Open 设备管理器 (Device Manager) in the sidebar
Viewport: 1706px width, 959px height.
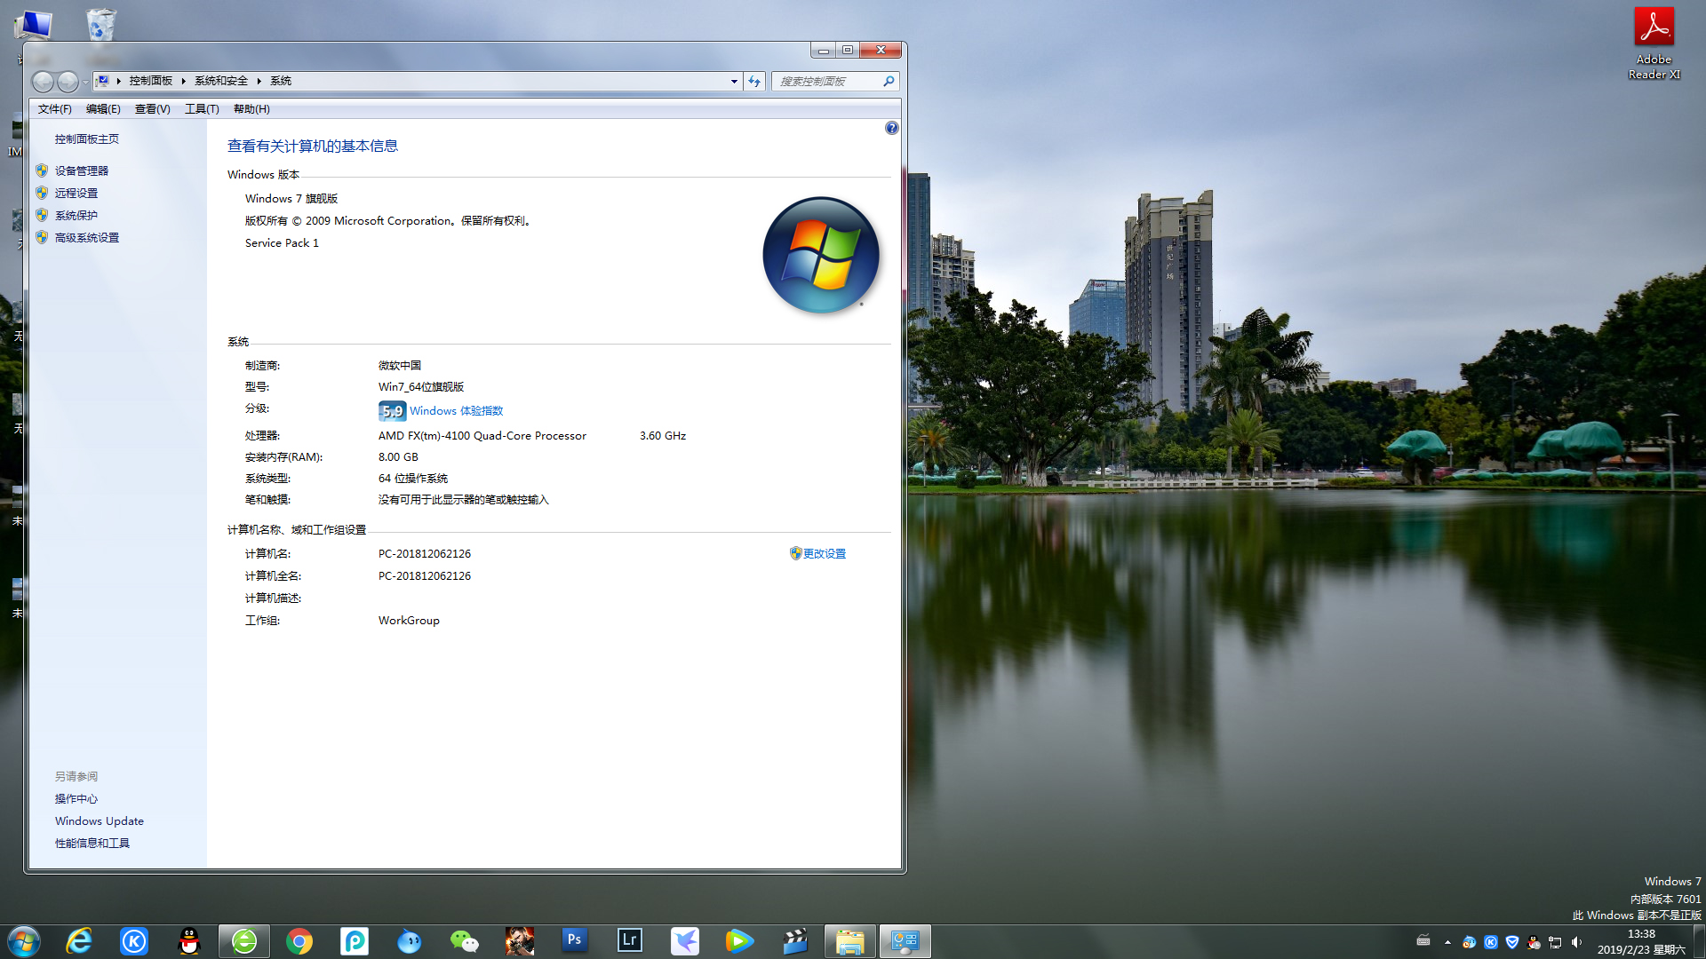[x=81, y=170]
